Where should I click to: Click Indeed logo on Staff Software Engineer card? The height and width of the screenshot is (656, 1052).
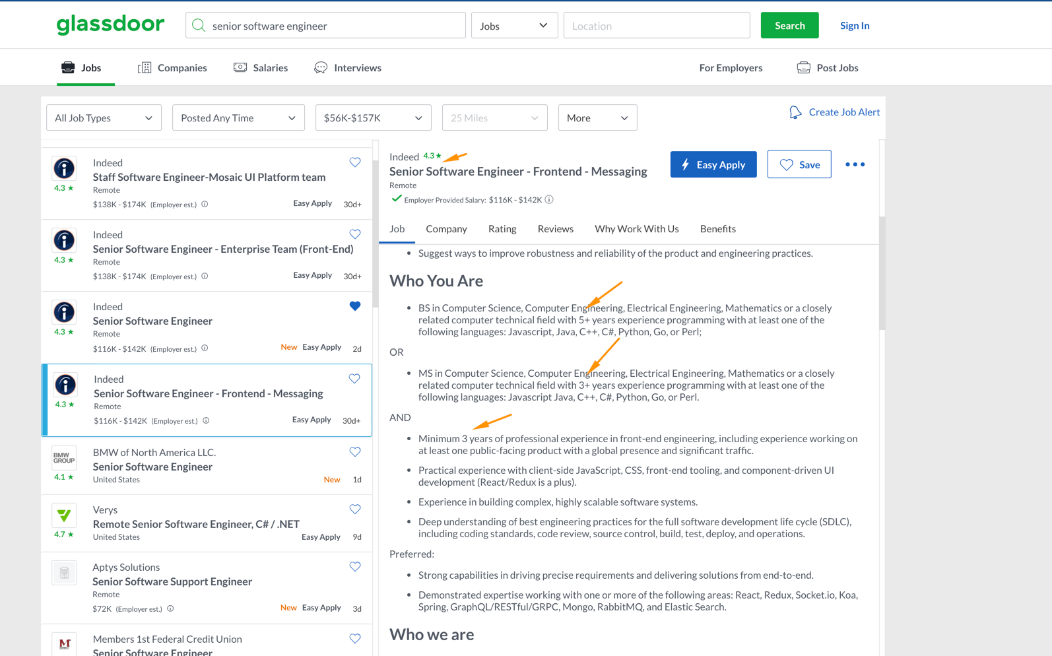pos(64,168)
